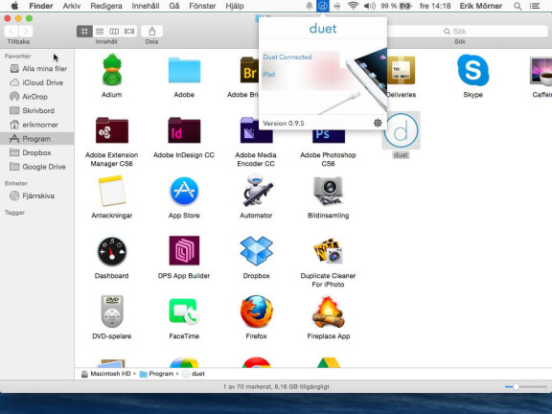Select the Dropbox app icon

click(x=256, y=251)
